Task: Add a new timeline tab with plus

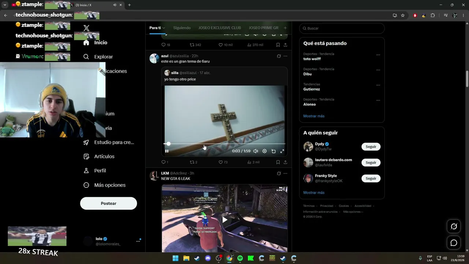Action: click(285, 28)
